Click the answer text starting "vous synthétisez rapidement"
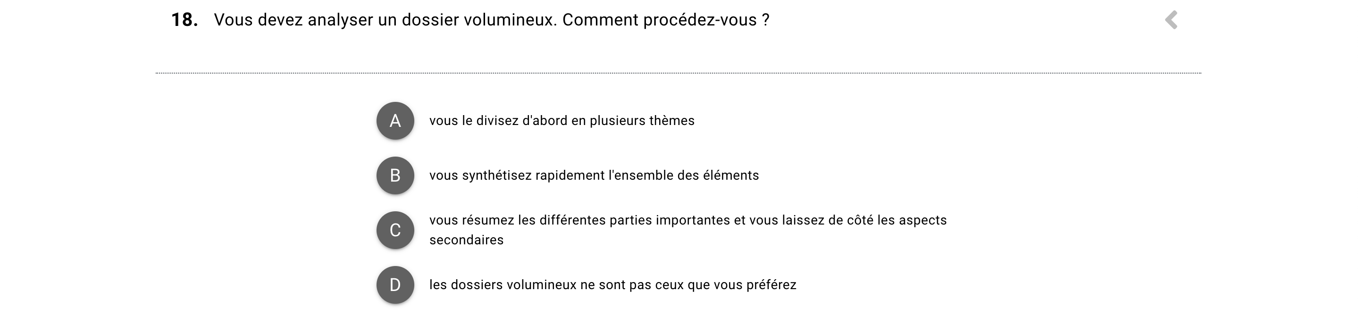The height and width of the screenshot is (333, 1358). (x=594, y=175)
